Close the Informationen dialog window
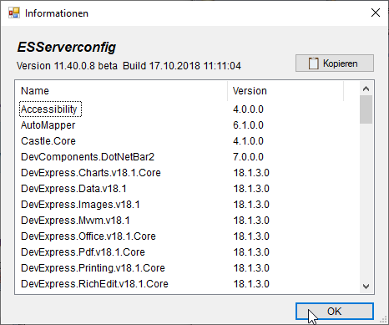Screen dimensions: 389x325 pos(376,13)
